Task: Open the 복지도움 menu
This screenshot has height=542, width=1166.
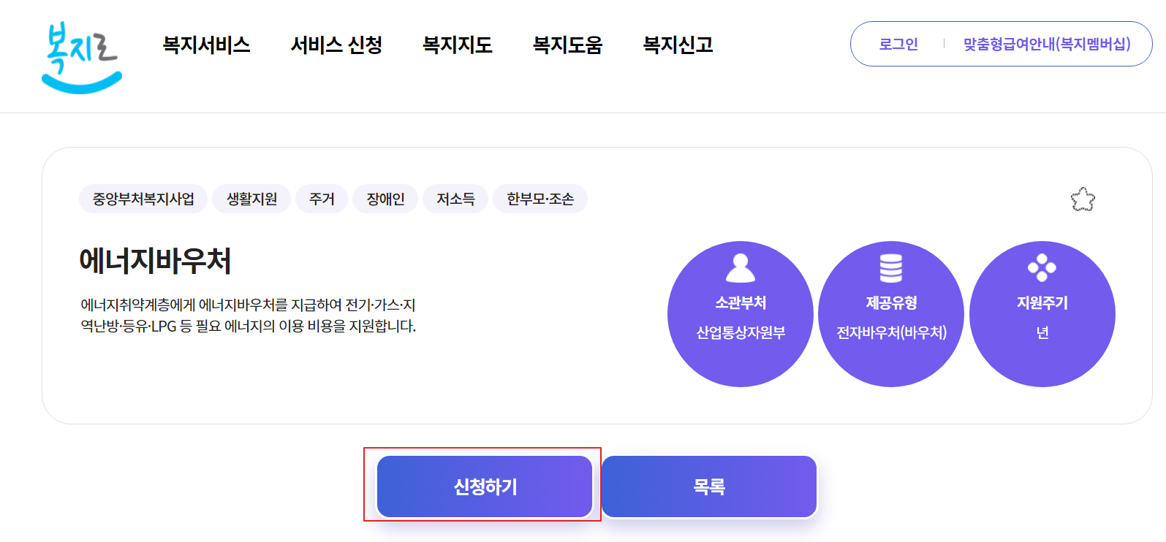Action: pyautogui.click(x=568, y=45)
